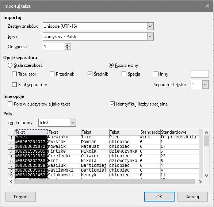Enable Pole w cudzysłowie jako tekst
This screenshot has height=207, width=214.
coord(10,104)
